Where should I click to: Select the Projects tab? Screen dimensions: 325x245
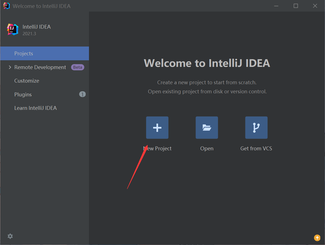24,53
